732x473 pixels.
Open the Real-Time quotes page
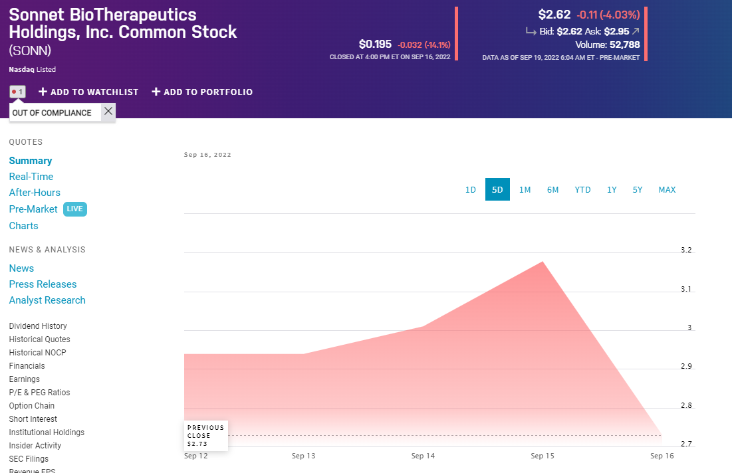click(x=31, y=177)
